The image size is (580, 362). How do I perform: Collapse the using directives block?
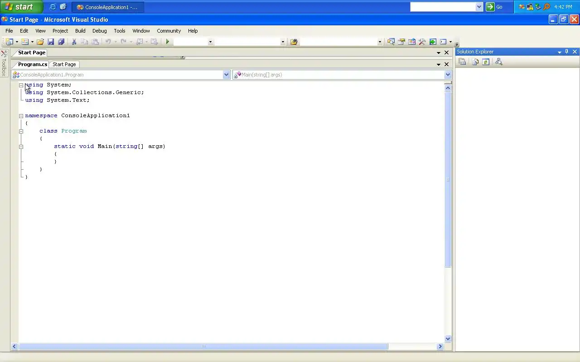[21, 85]
